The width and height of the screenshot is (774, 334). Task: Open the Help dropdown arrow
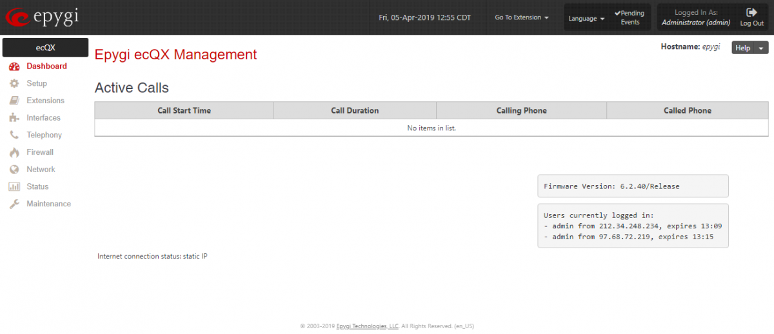(x=761, y=48)
